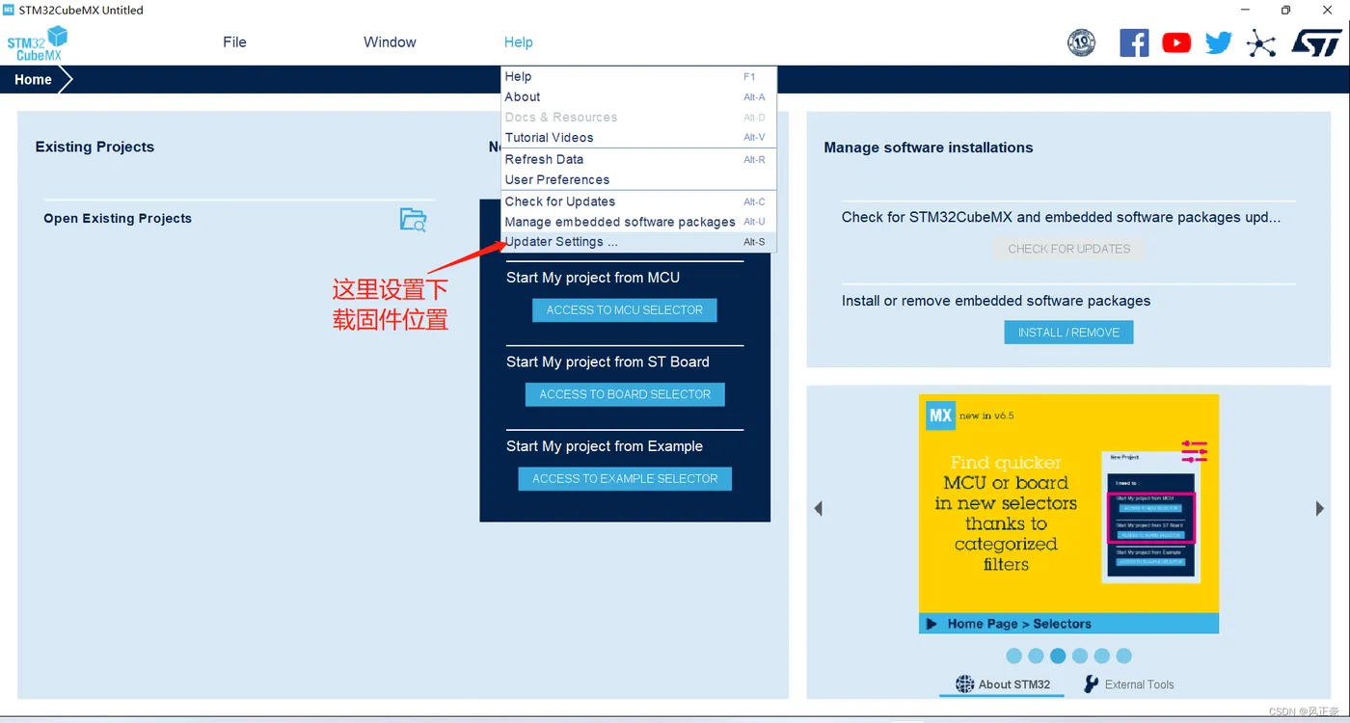Open Updater Settings from the Help menu

tap(638, 243)
